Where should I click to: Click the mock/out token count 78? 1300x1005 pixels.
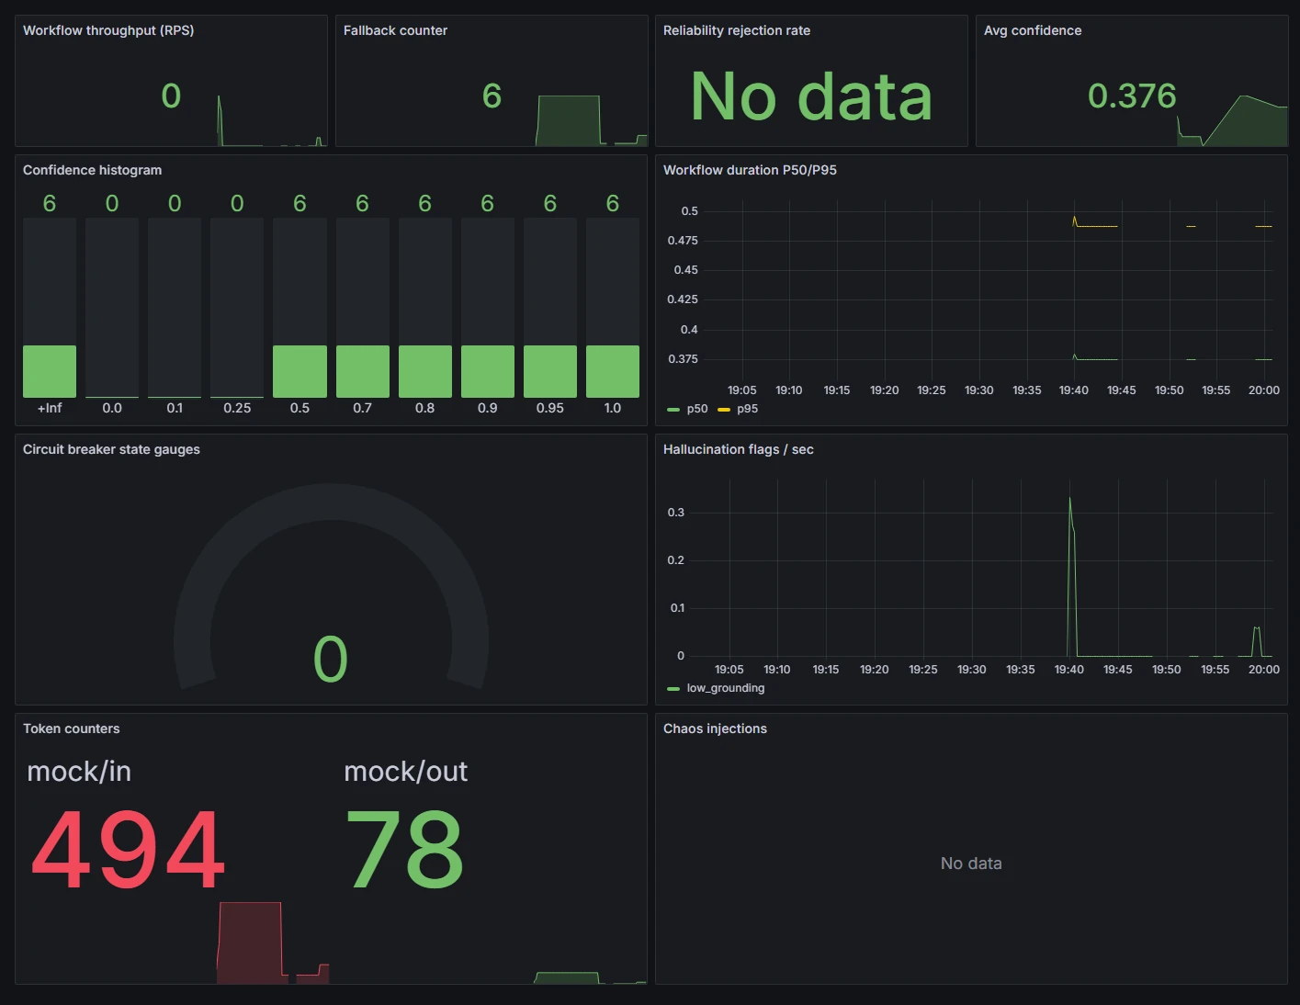[404, 850]
